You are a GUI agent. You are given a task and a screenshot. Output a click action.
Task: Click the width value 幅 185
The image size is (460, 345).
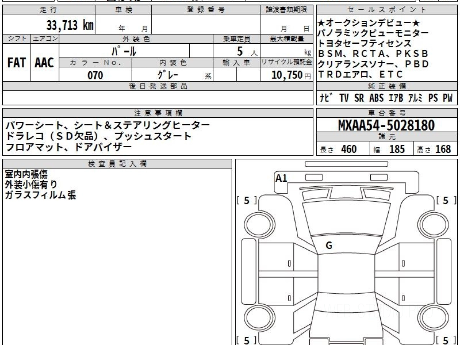[x=389, y=149]
